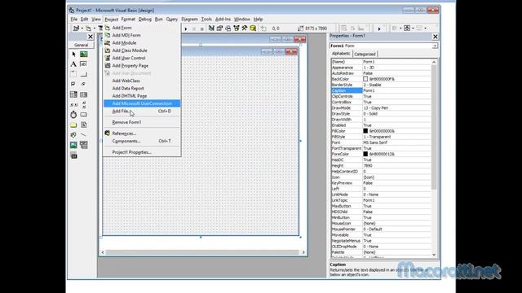Open the Form Layout Window toolbar icon
522x293 pixels.
point(228,28)
